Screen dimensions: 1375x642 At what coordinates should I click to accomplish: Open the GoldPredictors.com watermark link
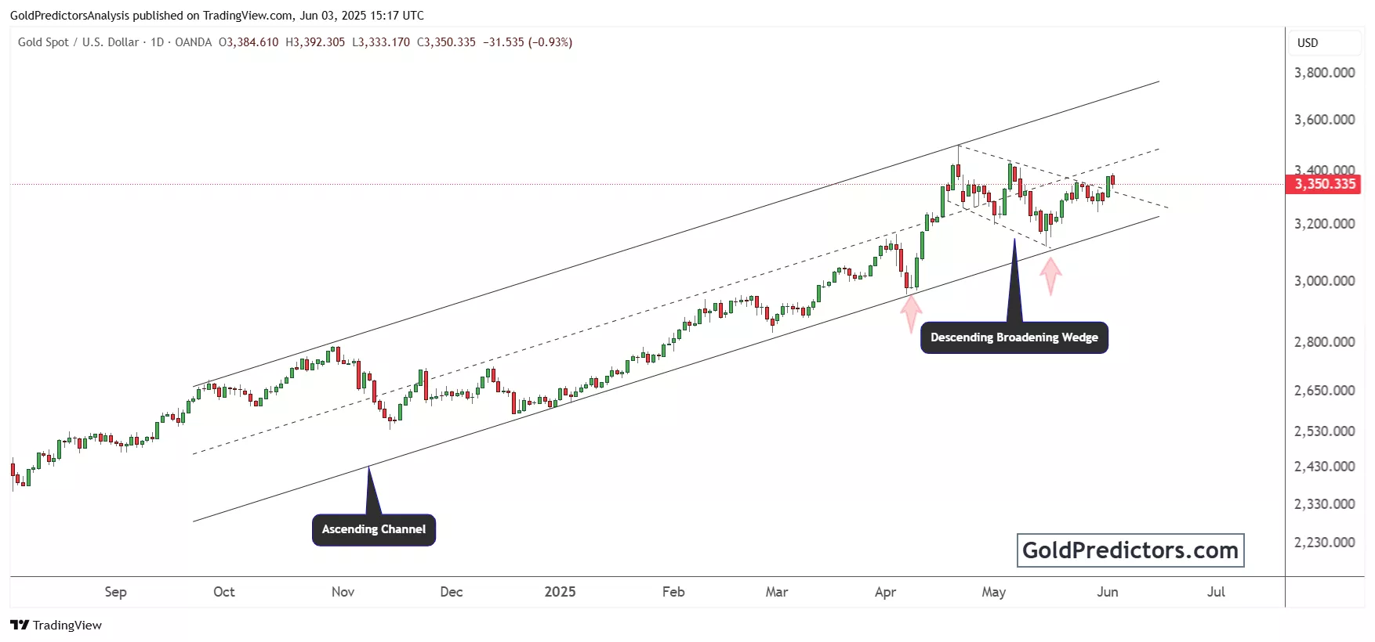tap(1130, 550)
